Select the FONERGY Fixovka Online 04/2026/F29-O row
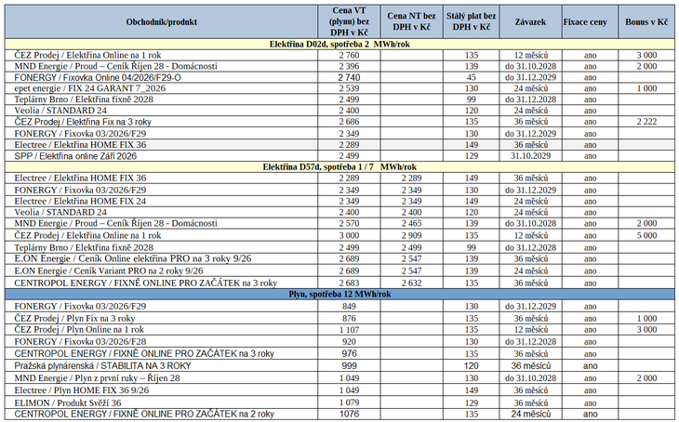Image resolution: width=679 pixels, height=422 pixels. (339, 77)
